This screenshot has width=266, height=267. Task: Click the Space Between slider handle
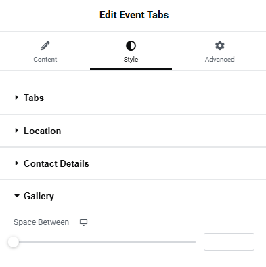14,242
